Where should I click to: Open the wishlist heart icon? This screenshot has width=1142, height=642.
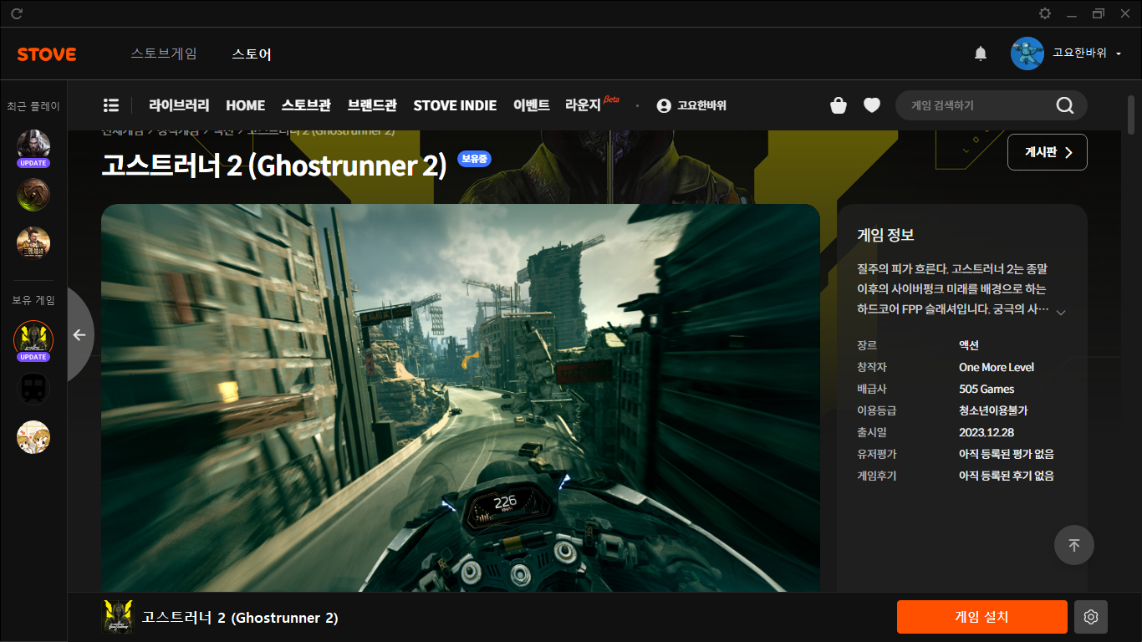(872, 105)
